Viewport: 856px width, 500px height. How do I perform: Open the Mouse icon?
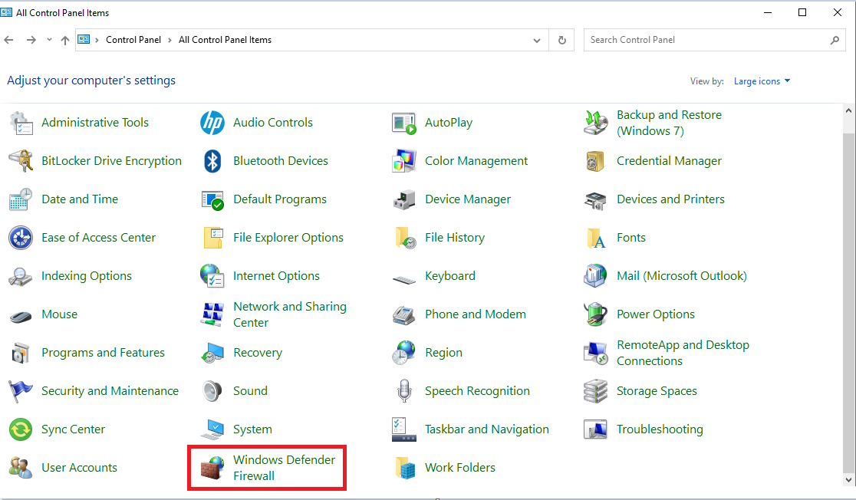click(x=21, y=315)
